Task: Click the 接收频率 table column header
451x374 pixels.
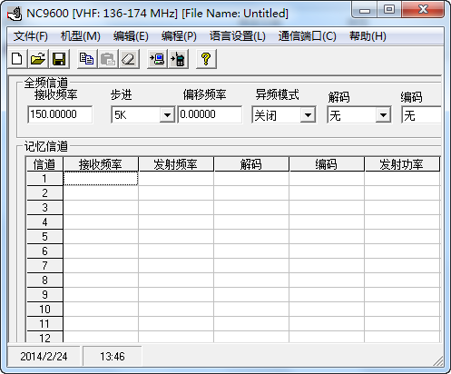Action: point(101,164)
